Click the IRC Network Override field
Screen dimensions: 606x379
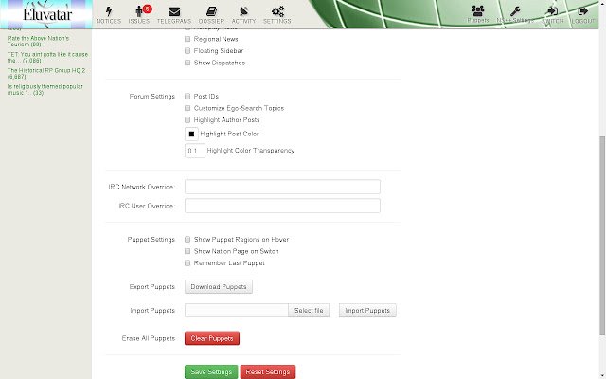(x=282, y=187)
